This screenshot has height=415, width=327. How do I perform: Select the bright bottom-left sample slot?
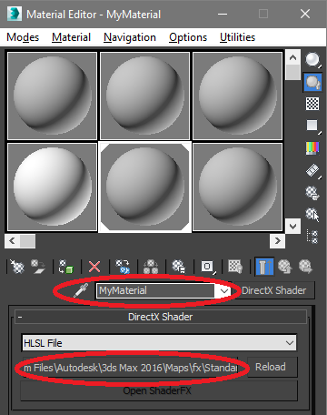pos(53,187)
